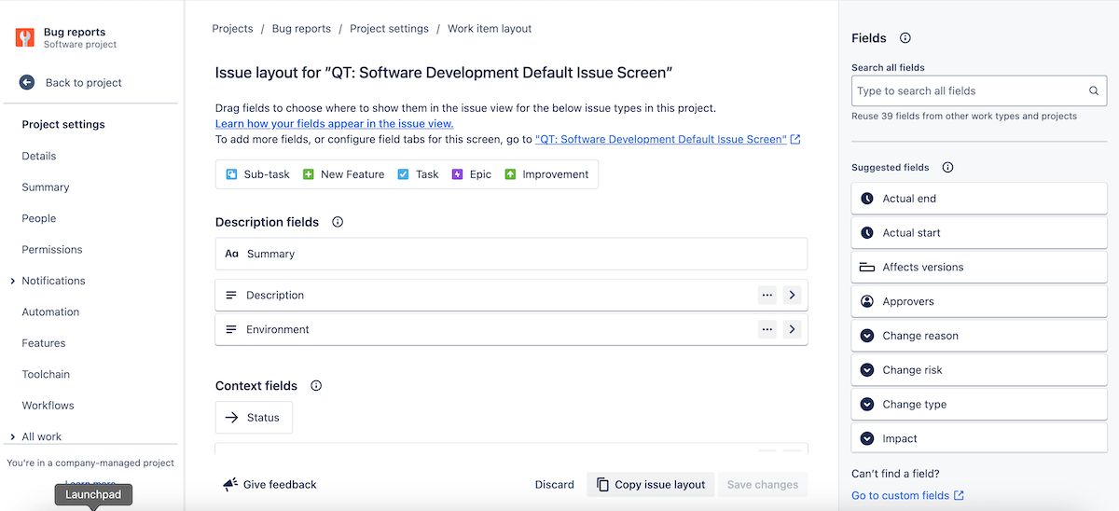The height and width of the screenshot is (511, 1119).
Task: Click info icon beside Fields heading
Action: click(x=905, y=38)
